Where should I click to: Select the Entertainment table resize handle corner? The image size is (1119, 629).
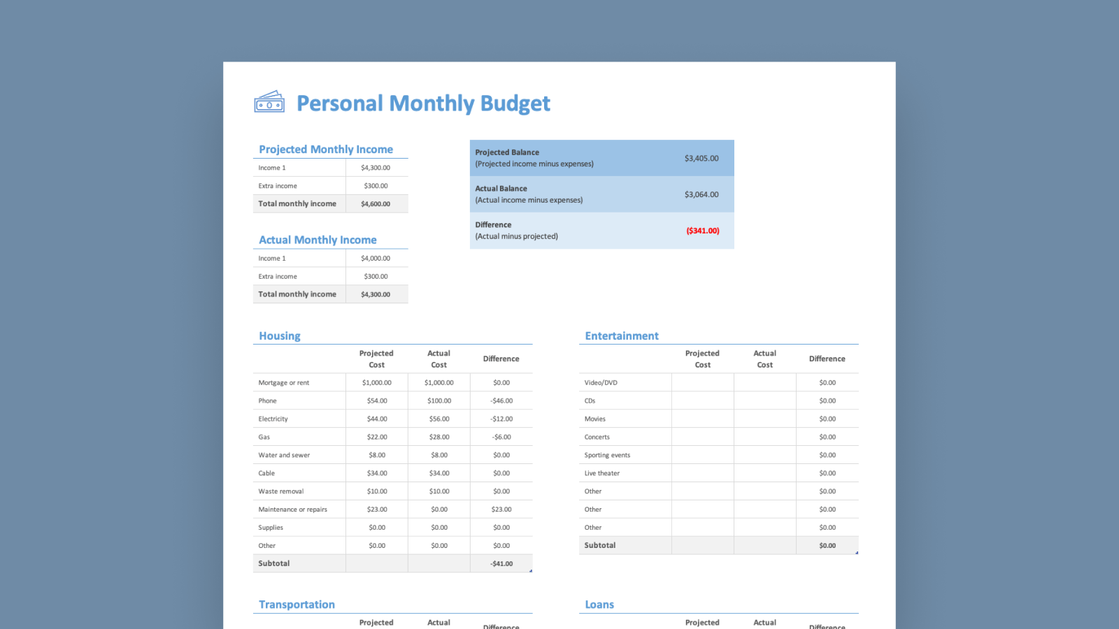(x=857, y=553)
